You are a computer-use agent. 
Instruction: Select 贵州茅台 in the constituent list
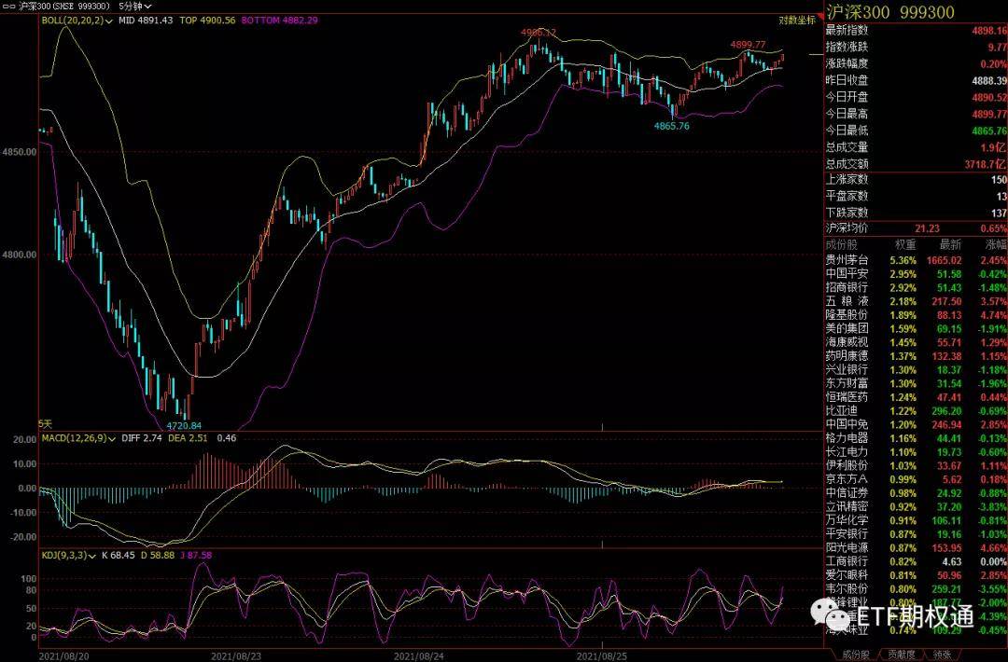pyautogui.click(x=847, y=259)
